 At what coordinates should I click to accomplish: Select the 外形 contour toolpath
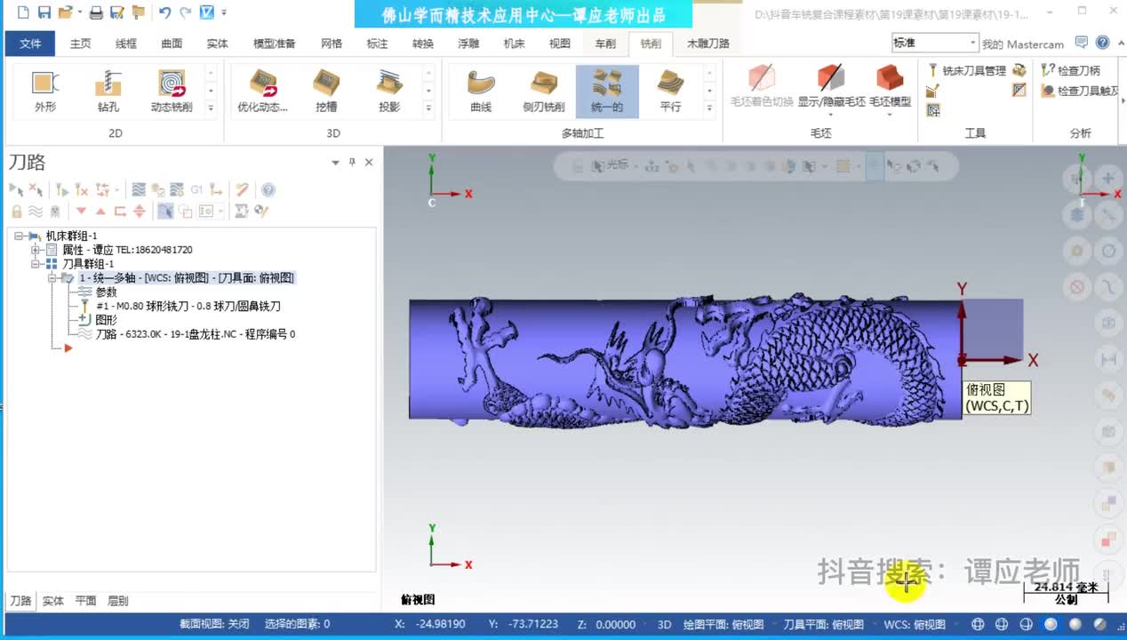(45, 92)
